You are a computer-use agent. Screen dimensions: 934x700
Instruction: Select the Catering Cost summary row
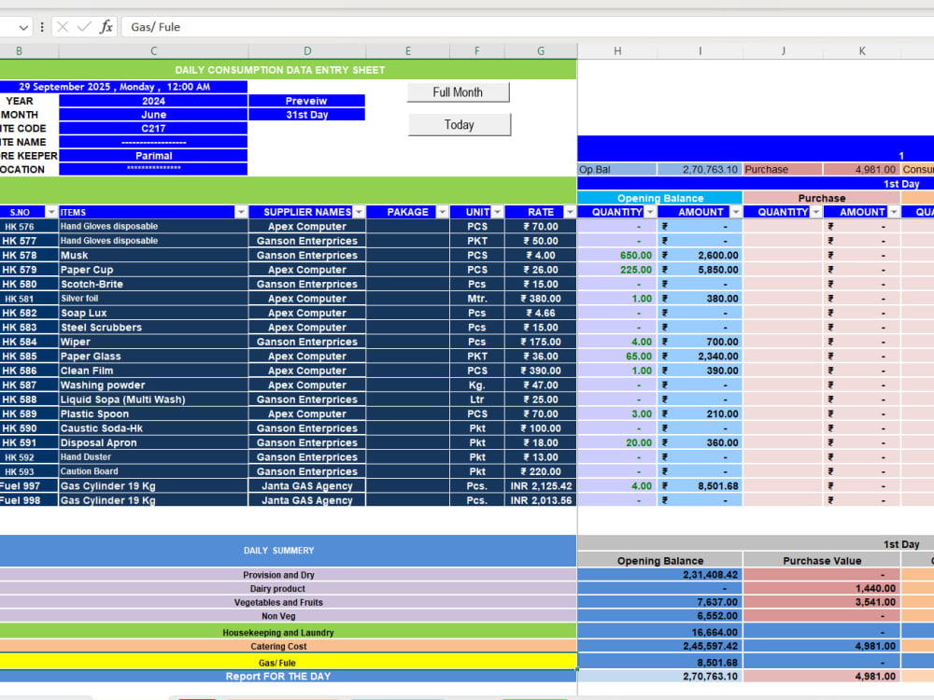coord(288,646)
